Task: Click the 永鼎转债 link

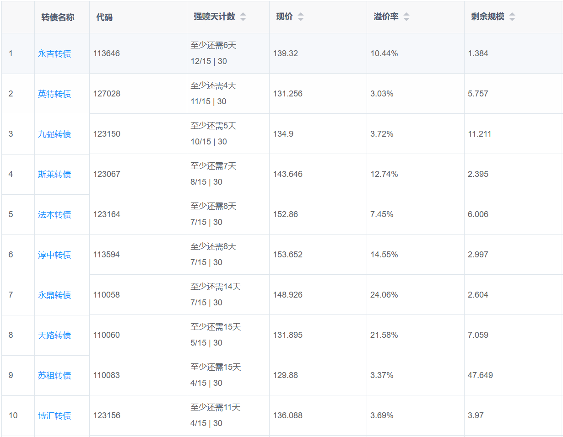Action: (54, 295)
